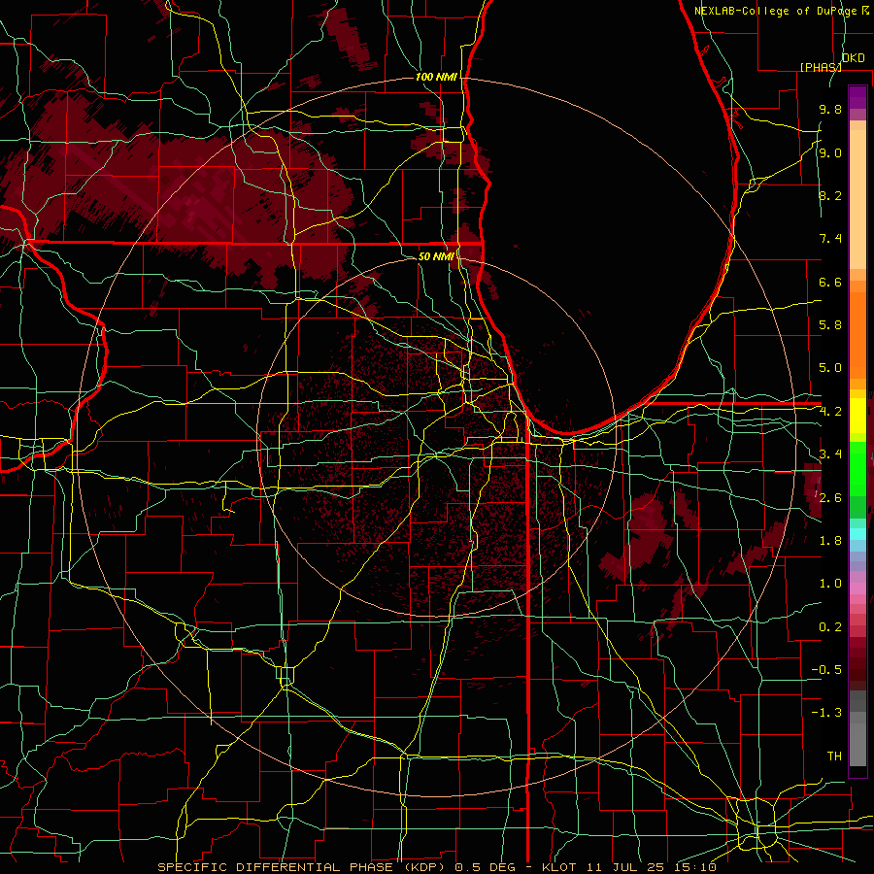Click the -0.5 scale value
The height and width of the screenshot is (874, 874).
[x=826, y=669]
